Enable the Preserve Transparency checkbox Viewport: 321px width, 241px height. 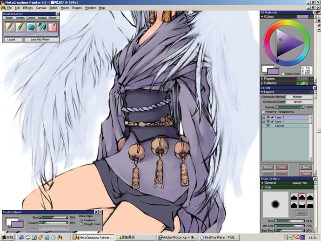(x=263, y=112)
